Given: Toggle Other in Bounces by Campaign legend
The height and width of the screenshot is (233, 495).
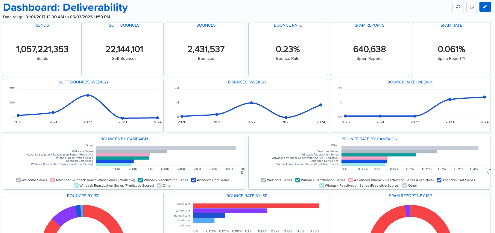Looking at the screenshot, I should coord(159,185).
